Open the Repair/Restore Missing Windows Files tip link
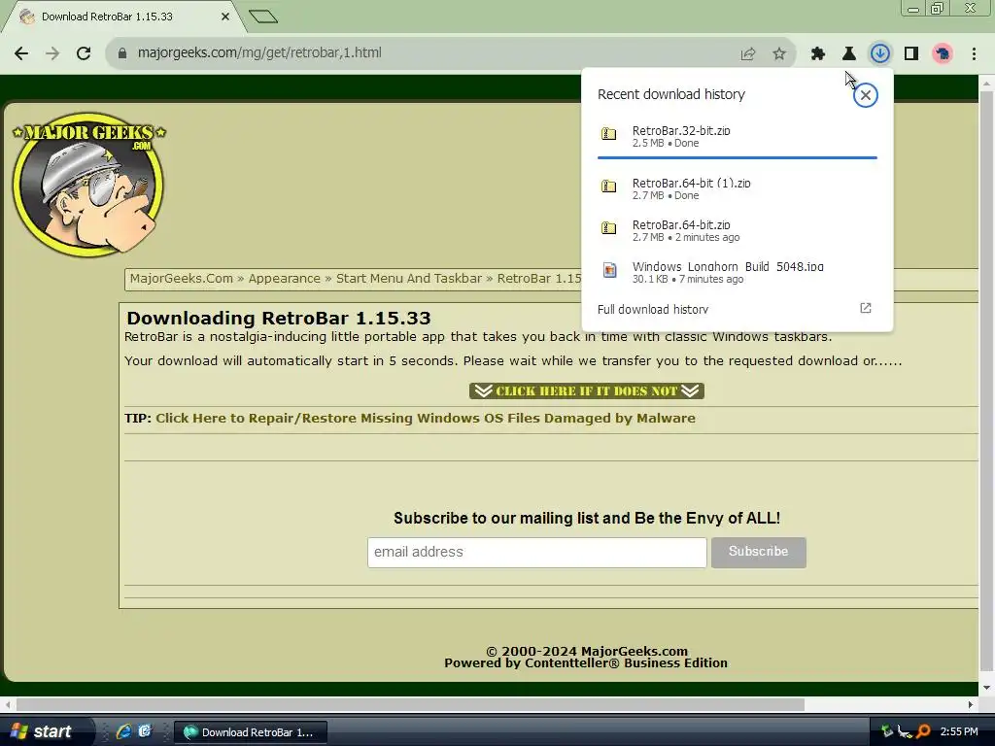Screen dimensions: 995x746 click(x=426, y=418)
